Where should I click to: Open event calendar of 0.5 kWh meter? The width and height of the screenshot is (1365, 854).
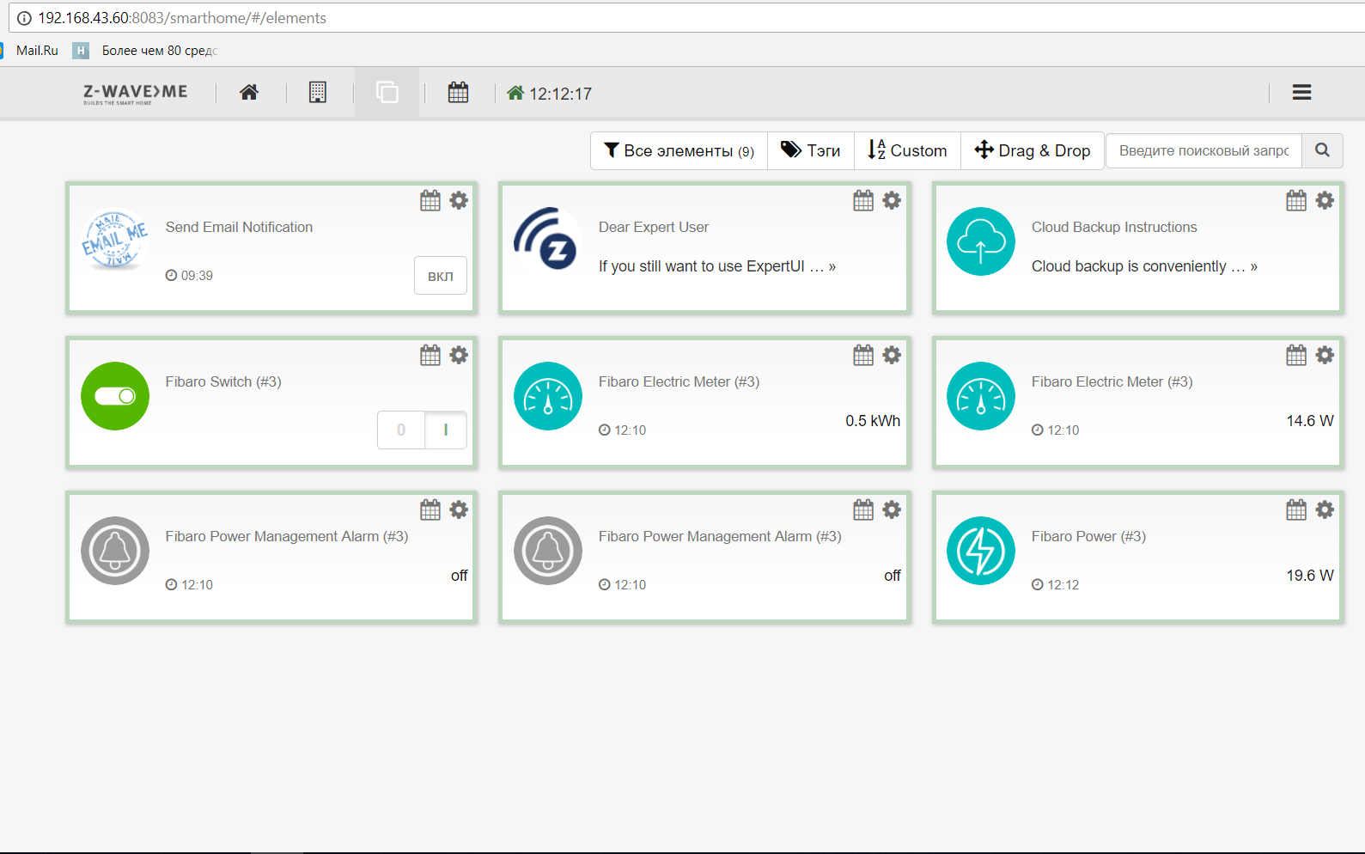(863, 355)
